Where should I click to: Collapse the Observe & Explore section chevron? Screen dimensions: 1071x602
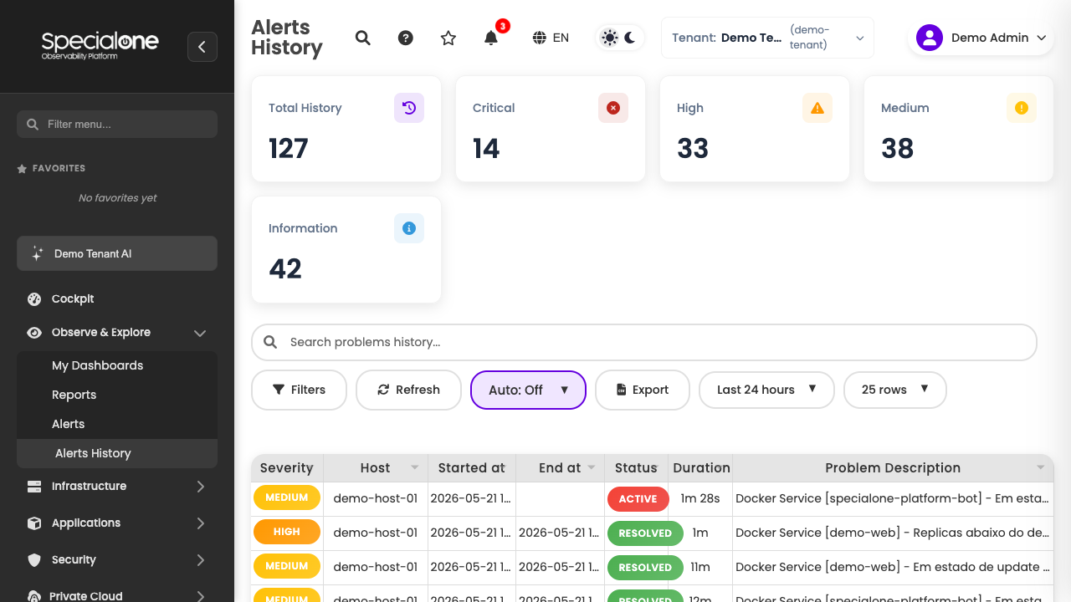click(x=200, y=333)
